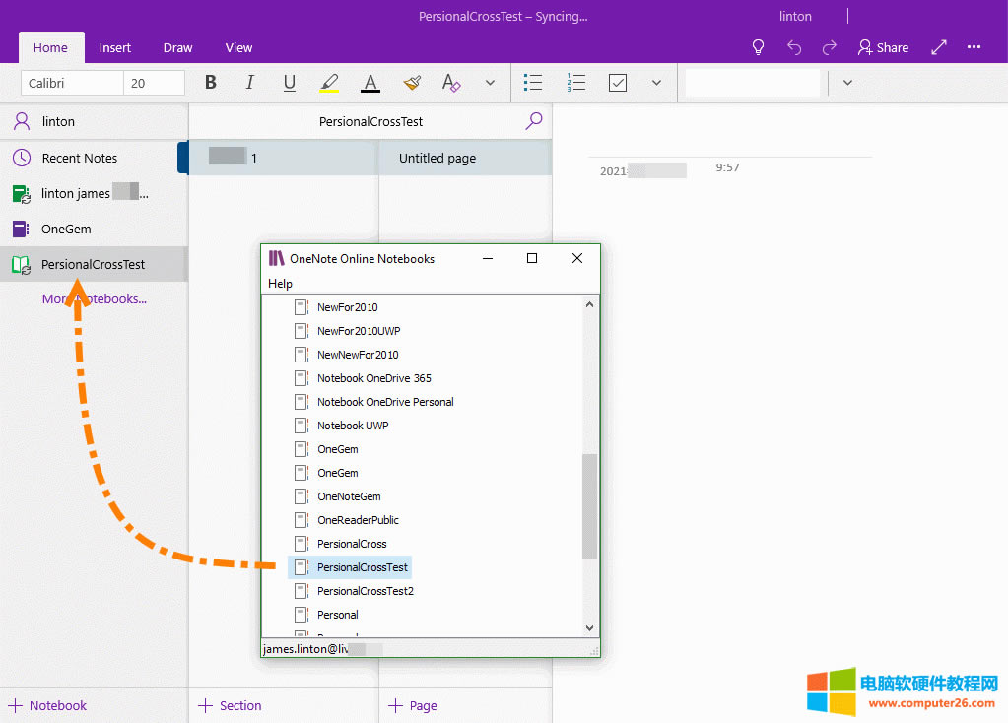Viewport: 1008px width, 723px height.
Task: Open the Calibri font selector
Action: [71, 83]
